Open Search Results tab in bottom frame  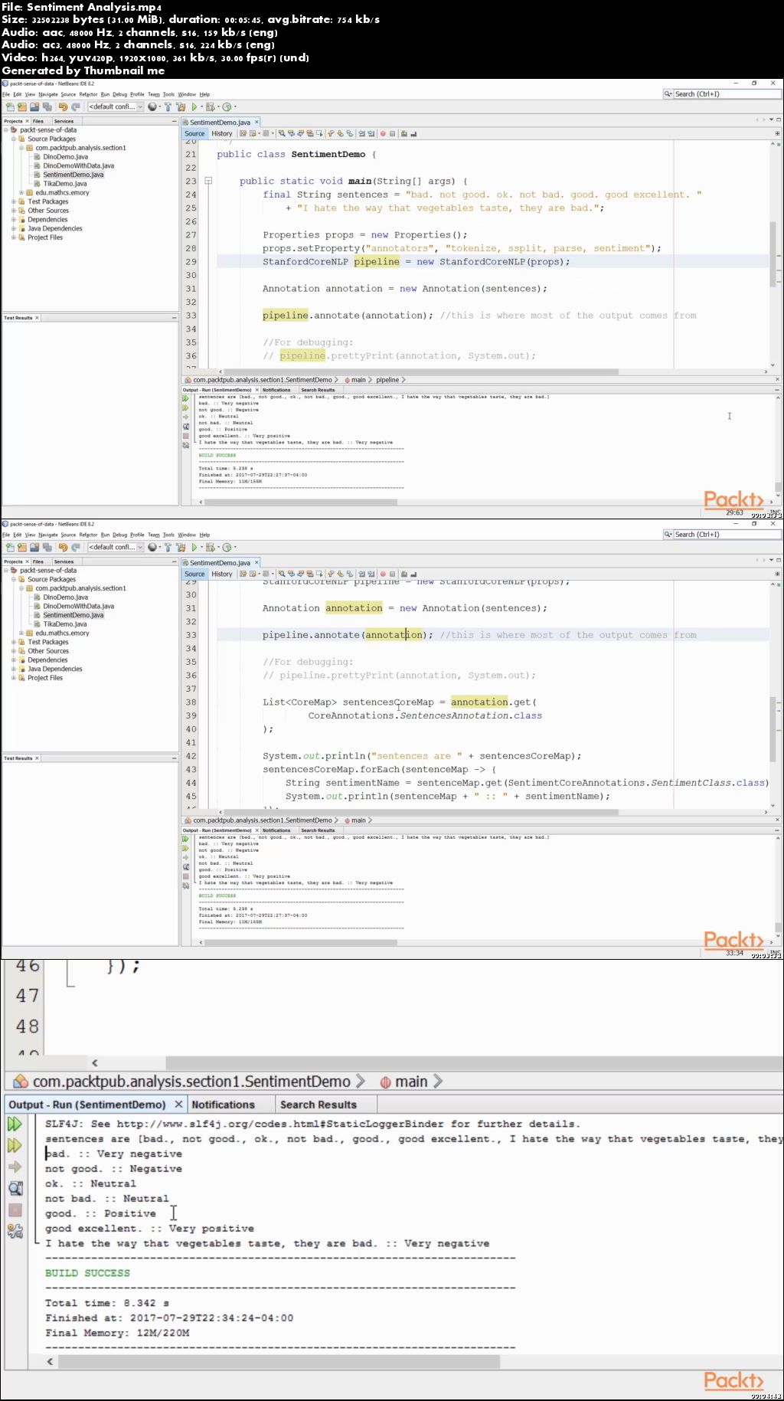[318, 1105]
